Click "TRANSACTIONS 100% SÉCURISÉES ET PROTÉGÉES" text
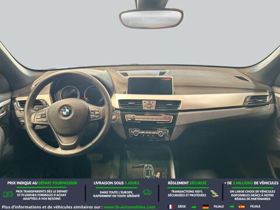 point(187,193)
